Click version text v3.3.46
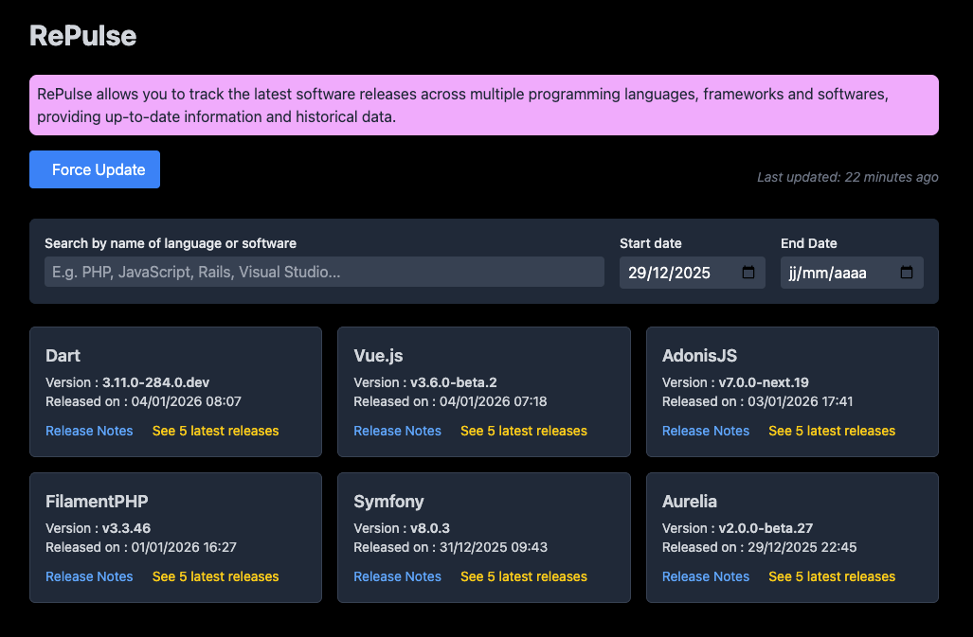This screenshot has height=637, width=973. (x=127, y=528)
